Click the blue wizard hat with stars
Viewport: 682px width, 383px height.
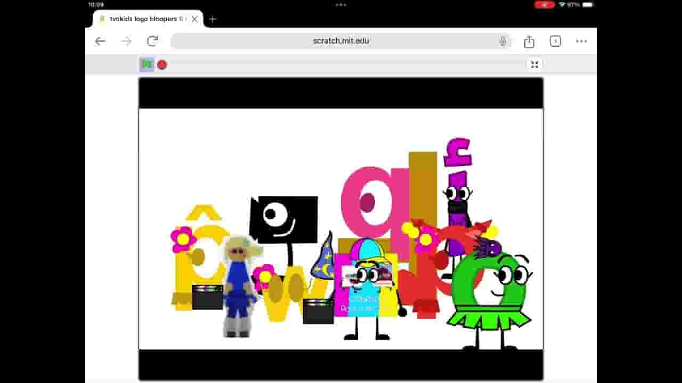point(323,256)
